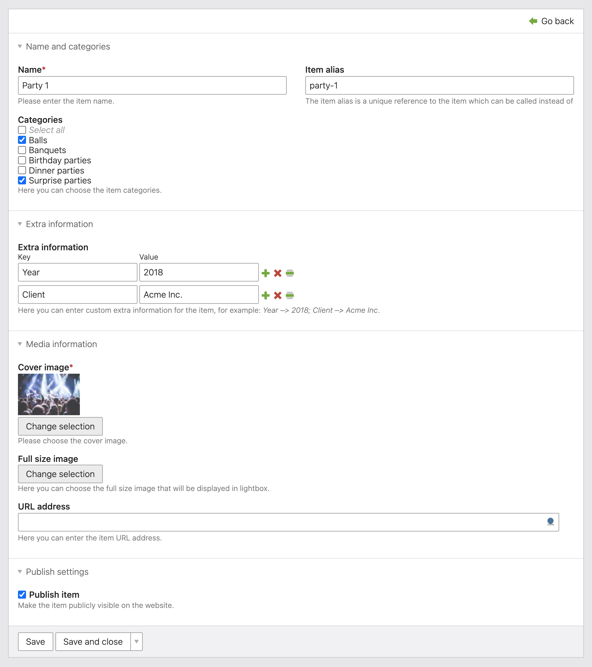
Task: Open the Save and close dropdown arrow
Action: [137, 642]
